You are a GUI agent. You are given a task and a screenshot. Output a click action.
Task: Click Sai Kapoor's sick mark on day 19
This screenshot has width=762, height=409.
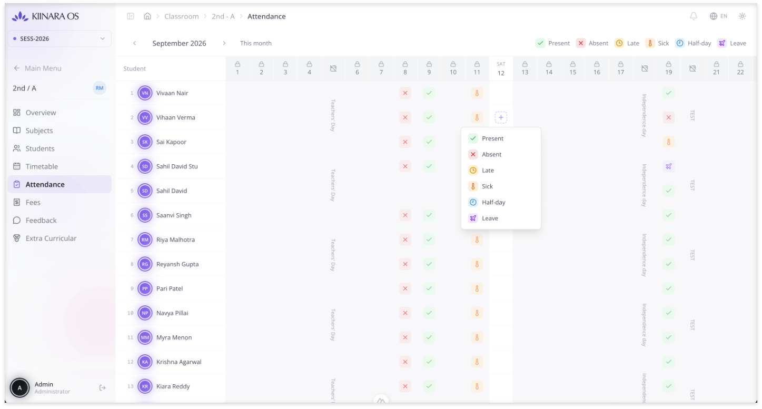pos(668,142)
